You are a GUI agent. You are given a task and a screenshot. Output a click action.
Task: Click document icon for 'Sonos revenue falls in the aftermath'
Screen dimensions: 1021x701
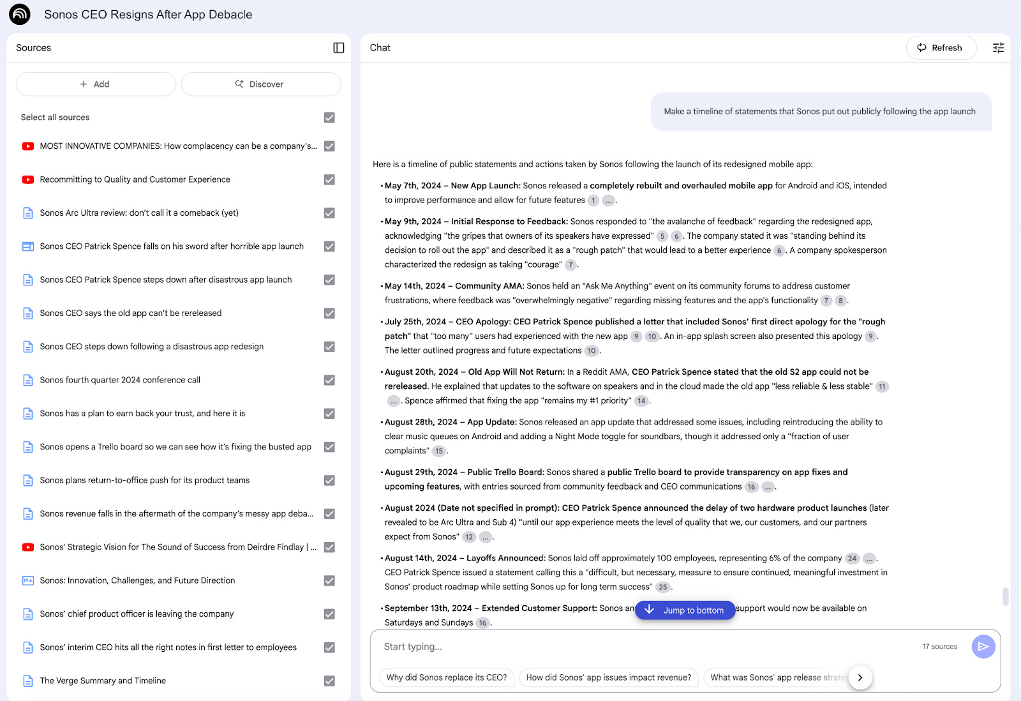tap(28, 514)
